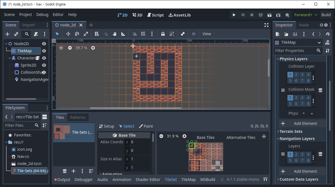
Task: Toggle split mode in FileSystem panel
Action: tap(45, 117)
